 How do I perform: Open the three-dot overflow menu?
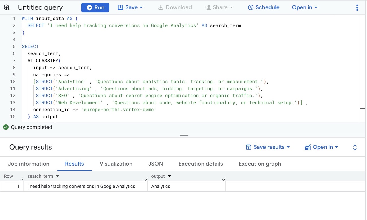coord(357,8)
